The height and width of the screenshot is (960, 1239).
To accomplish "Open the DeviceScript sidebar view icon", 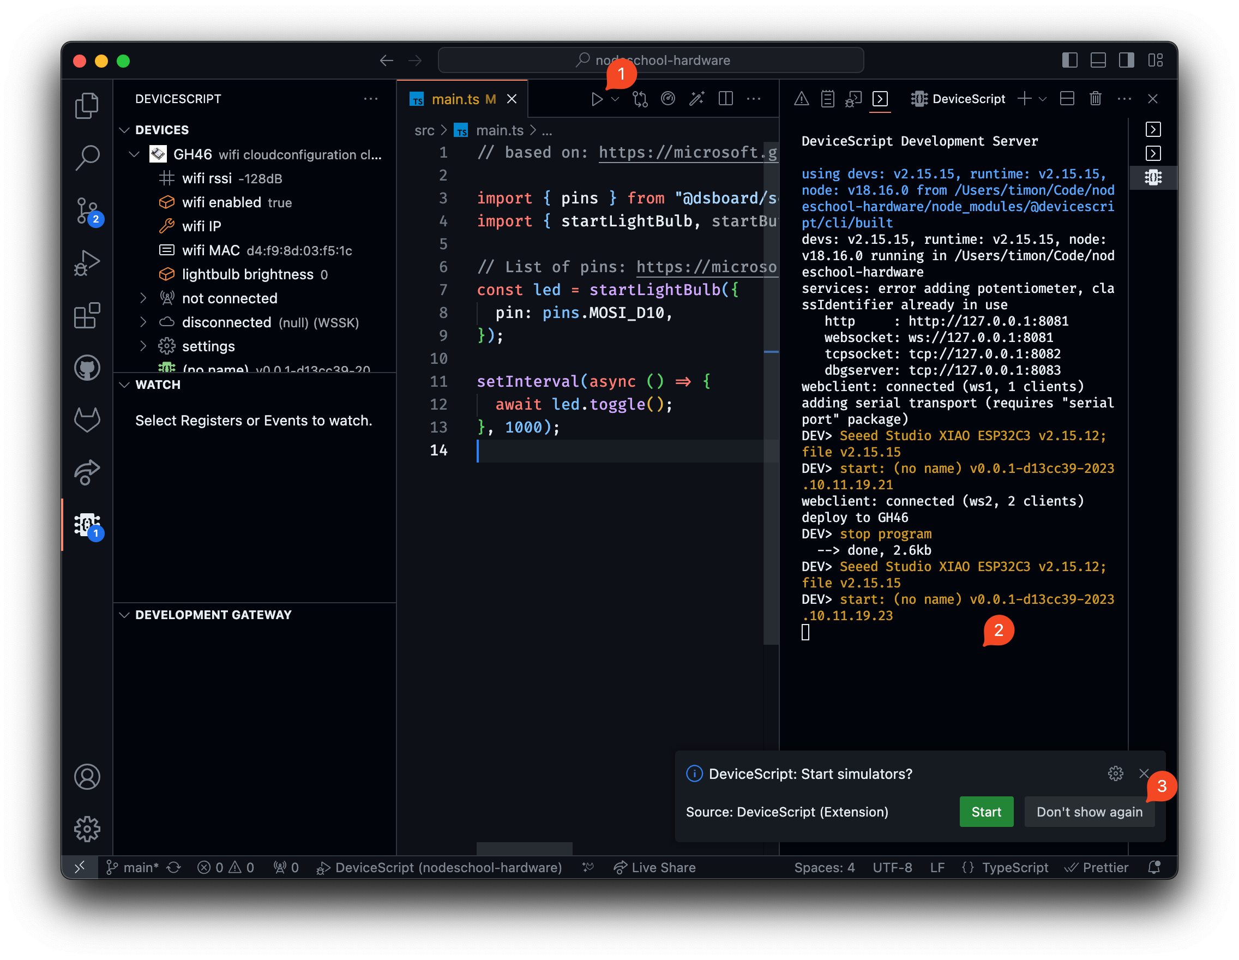I will [87, 525].
